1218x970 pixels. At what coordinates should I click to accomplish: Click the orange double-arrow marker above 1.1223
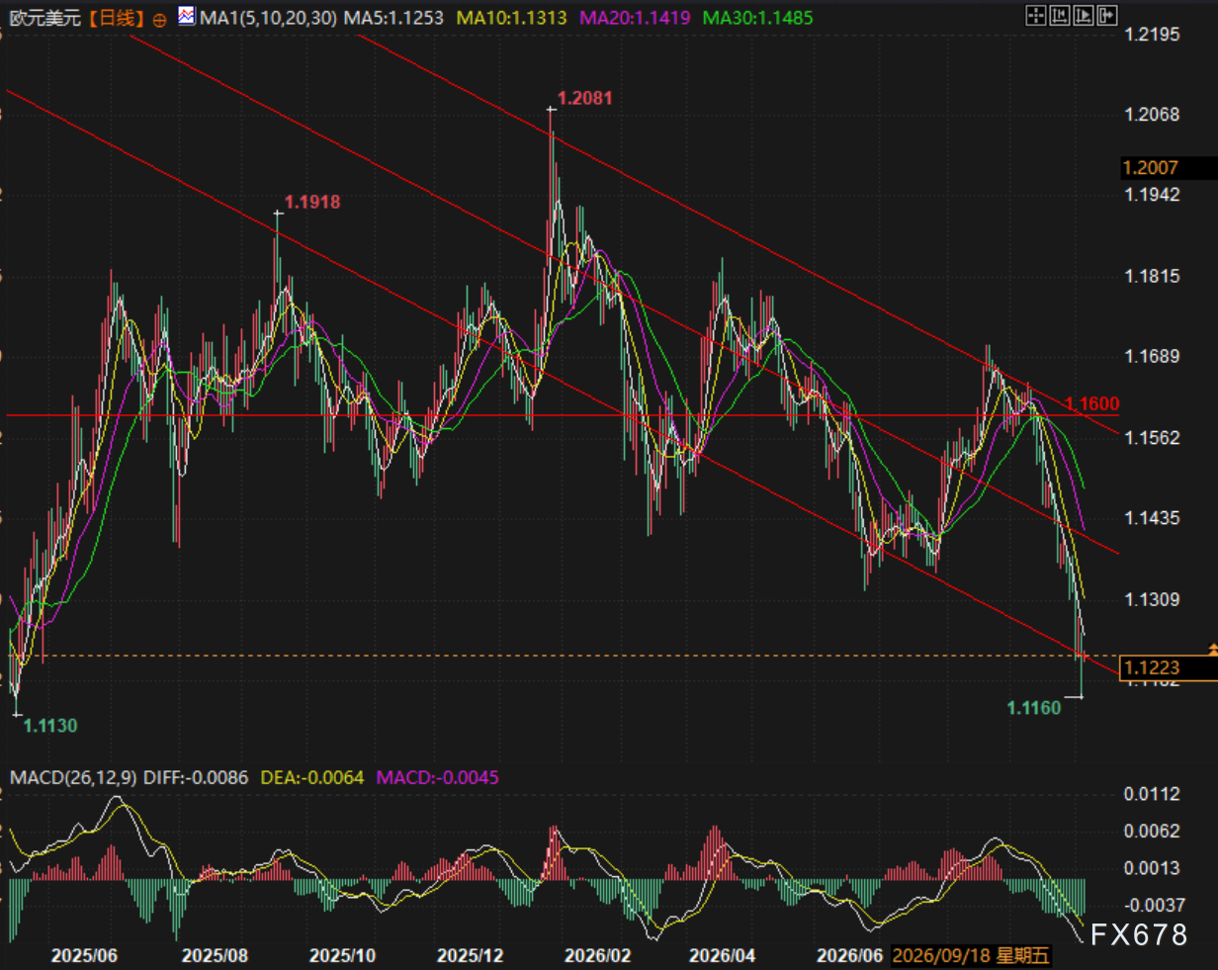pos(1212,648)
